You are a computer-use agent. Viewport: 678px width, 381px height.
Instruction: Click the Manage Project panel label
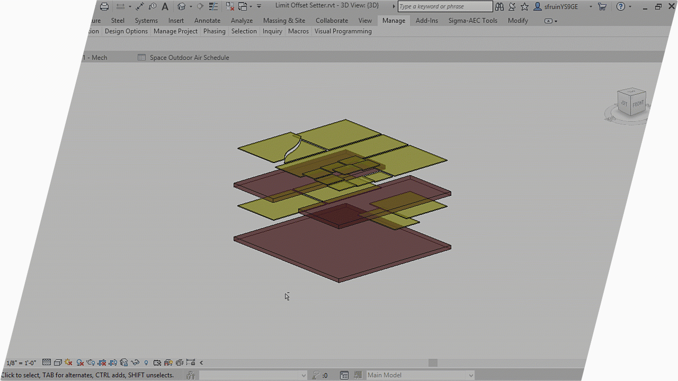tap(175, 31)
